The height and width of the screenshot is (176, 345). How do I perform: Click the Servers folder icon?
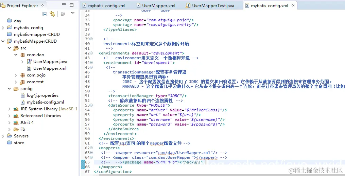click(x=10, y=136)
